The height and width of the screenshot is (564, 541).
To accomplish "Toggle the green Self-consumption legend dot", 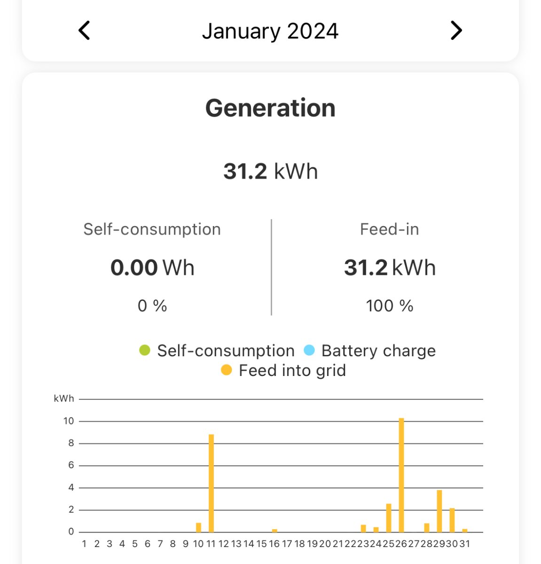I will [x=145, y=351].
